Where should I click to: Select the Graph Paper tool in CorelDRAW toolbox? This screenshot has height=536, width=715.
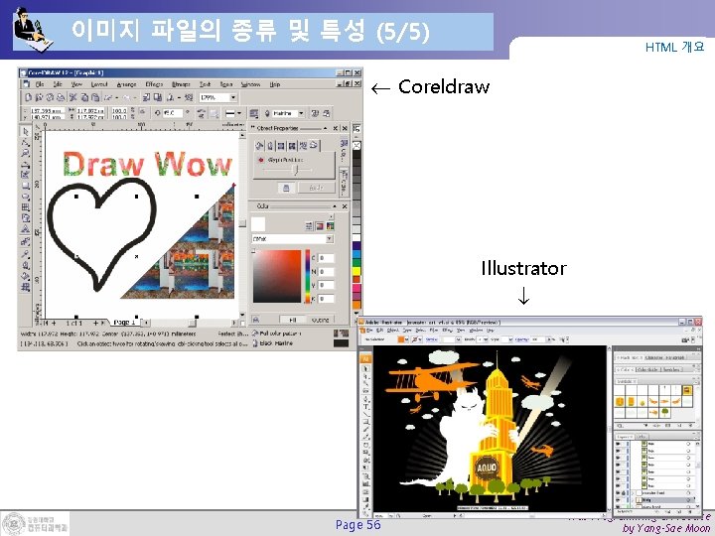click(26, 207)
